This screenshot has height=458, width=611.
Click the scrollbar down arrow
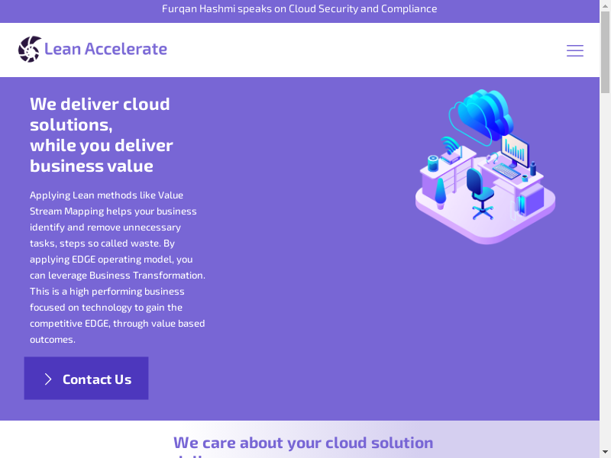coord(605,452)
